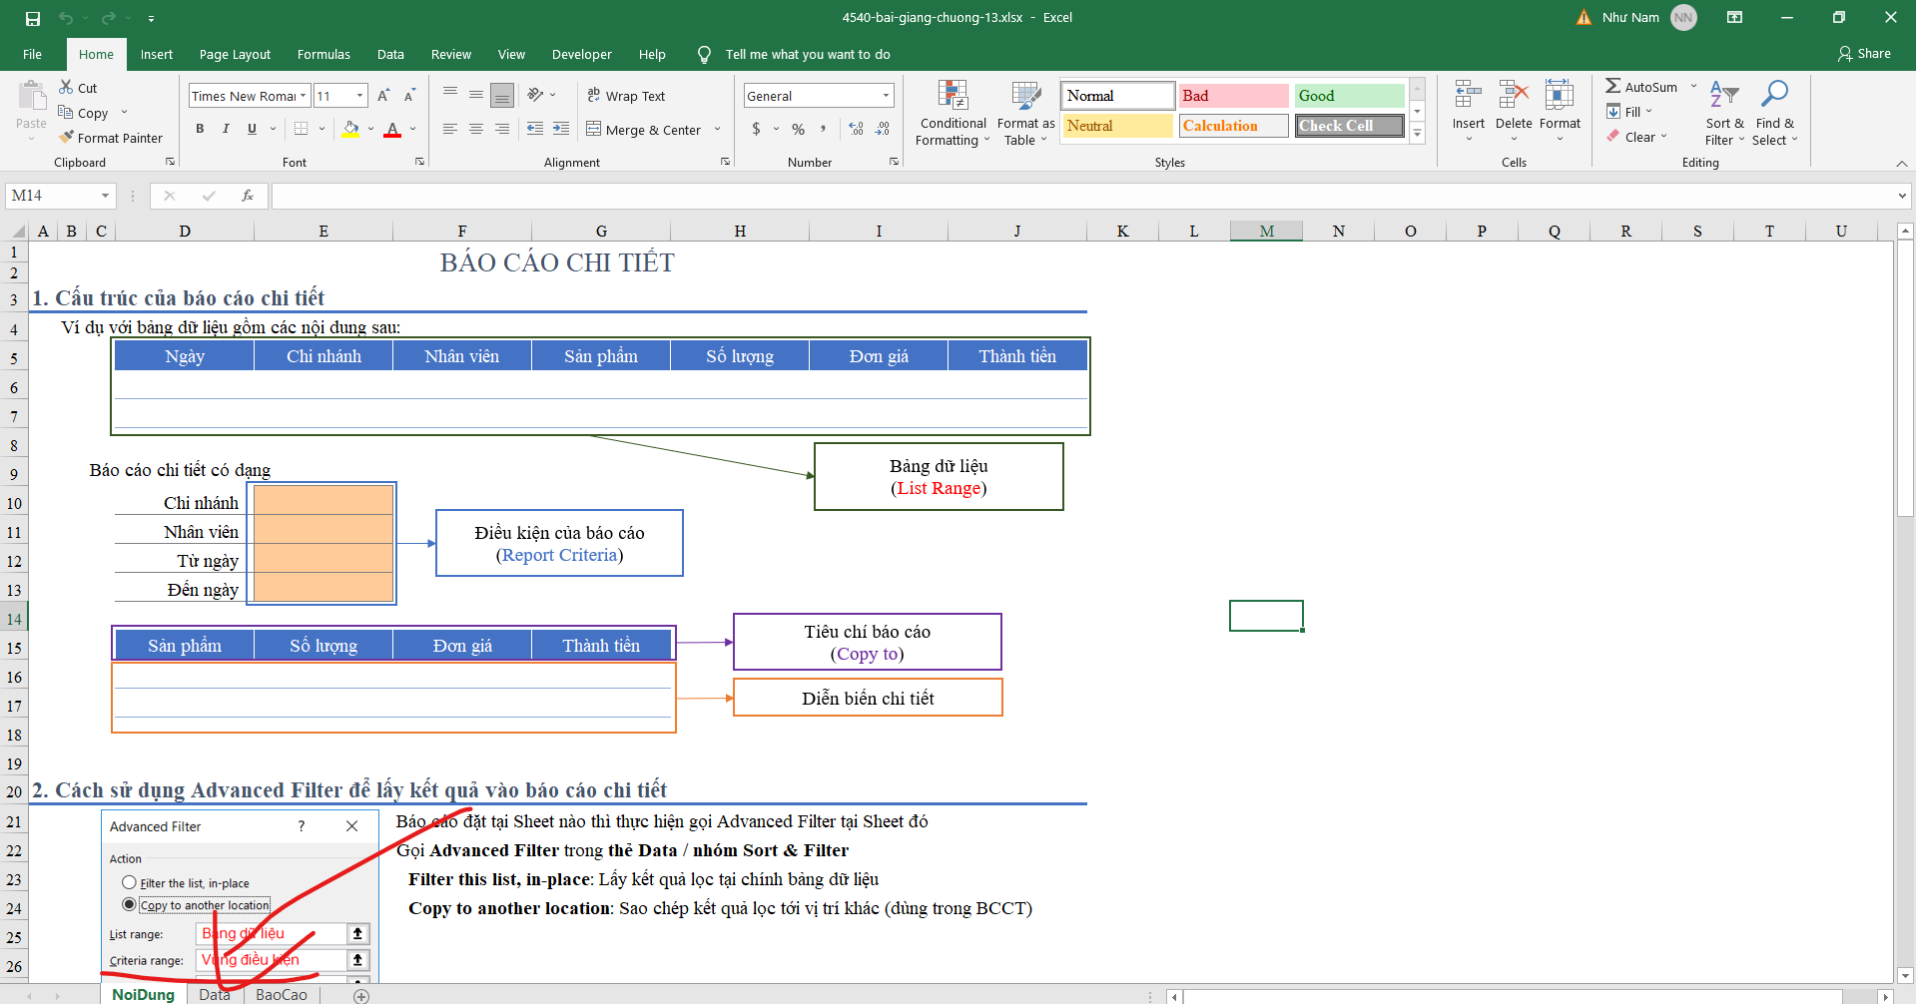Screen dimensions: 1916x1004
Task: Toggle bottom vertical alignment
Action: tap(502, 96)
